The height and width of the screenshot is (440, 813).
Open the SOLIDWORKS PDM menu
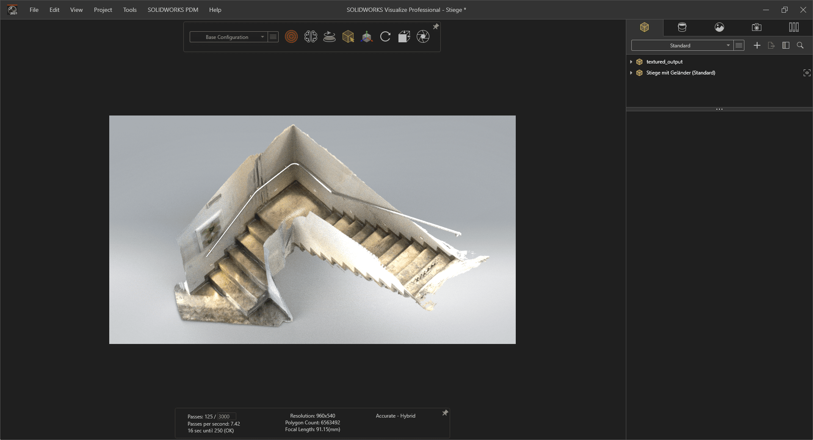173,10
